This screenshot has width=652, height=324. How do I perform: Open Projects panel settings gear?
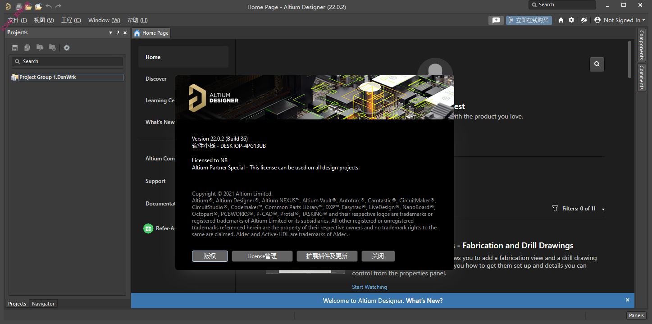[x=67, y=48]
